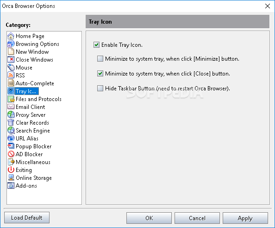Image resolution: width=275 pixels, height=228 pixels.
Task: Select Email Client category label
Action: (31, 107)
